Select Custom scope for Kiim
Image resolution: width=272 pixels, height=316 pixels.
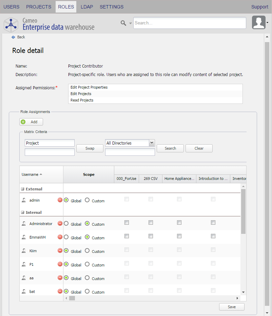point(87,251)
